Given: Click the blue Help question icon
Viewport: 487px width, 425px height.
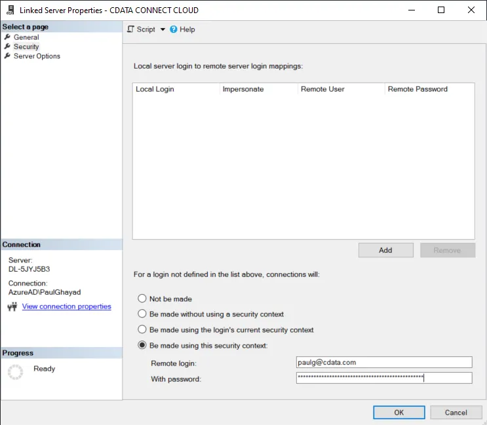Looking at the screenshot, I should click(x=174, y=29).
